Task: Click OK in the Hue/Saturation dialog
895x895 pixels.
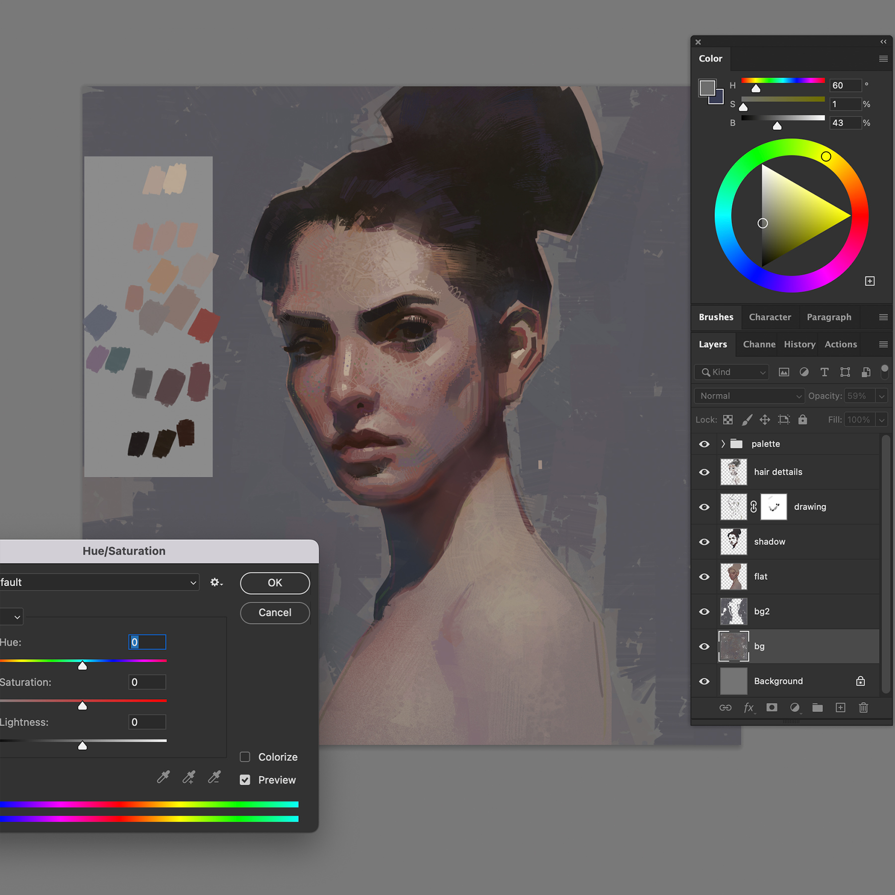Action: (x=275, y=583)
